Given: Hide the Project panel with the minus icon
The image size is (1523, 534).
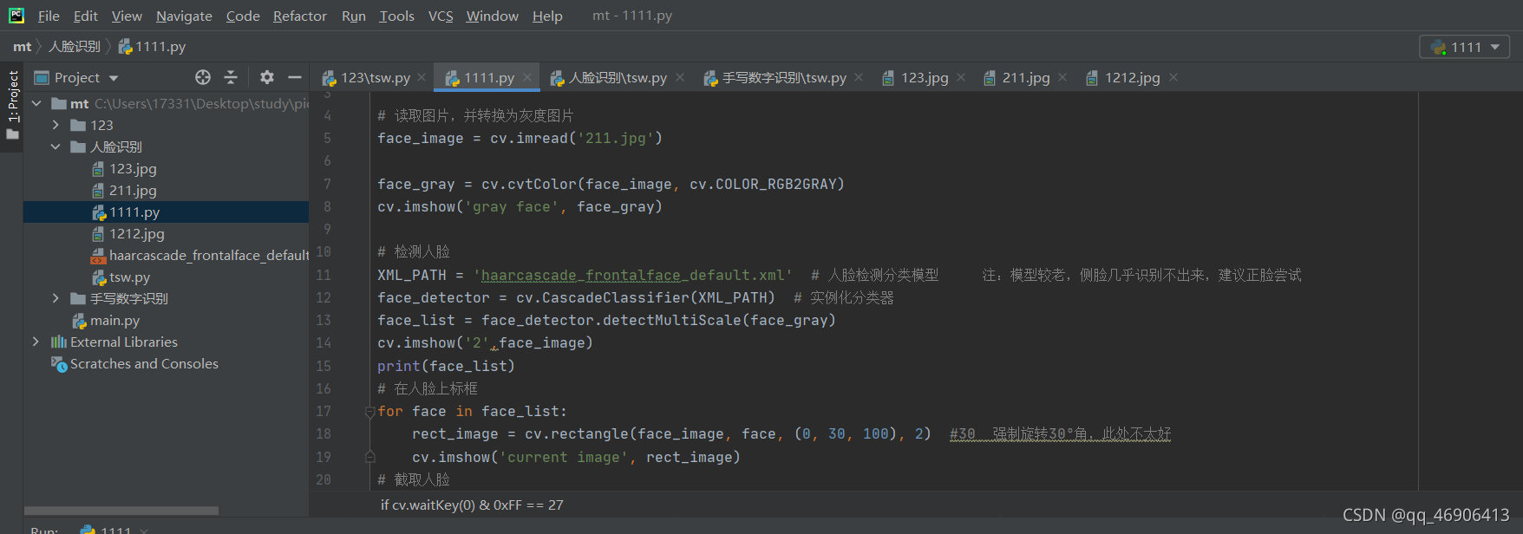Looking at the screenshot, I should point(295,77).
